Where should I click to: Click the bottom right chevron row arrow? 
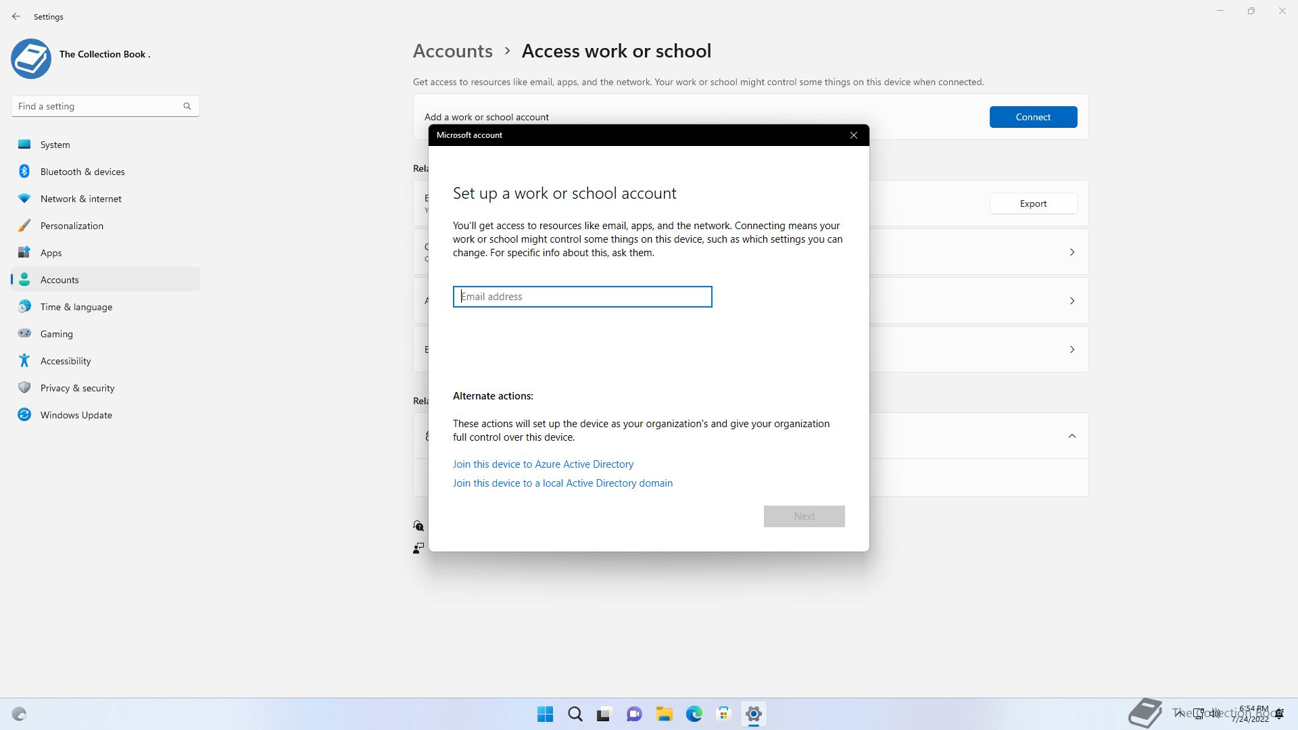tap(1072, 349)
